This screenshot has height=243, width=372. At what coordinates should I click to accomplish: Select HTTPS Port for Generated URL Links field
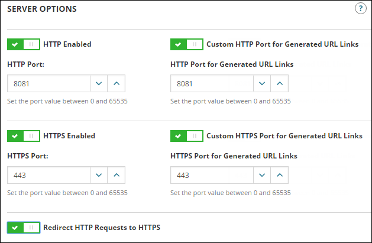(x=212, y=175)
